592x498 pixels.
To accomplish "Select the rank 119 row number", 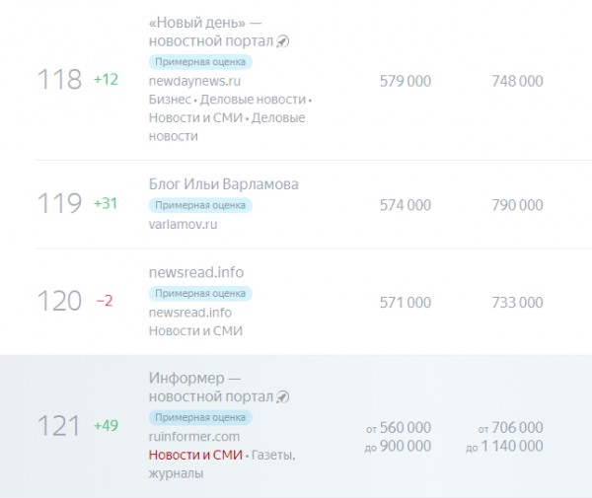I will click(59, 203).
